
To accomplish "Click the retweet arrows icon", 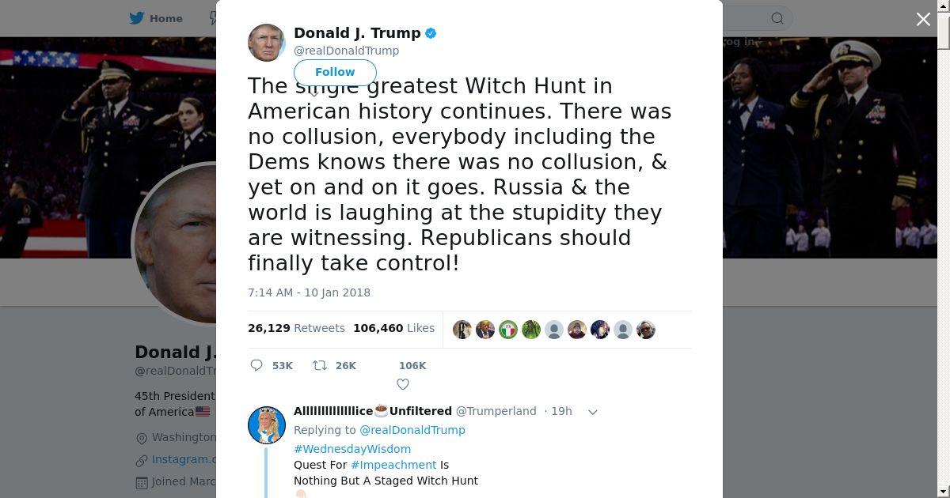I will (320, 365).
